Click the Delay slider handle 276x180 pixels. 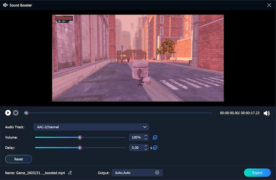coord(80,148)
